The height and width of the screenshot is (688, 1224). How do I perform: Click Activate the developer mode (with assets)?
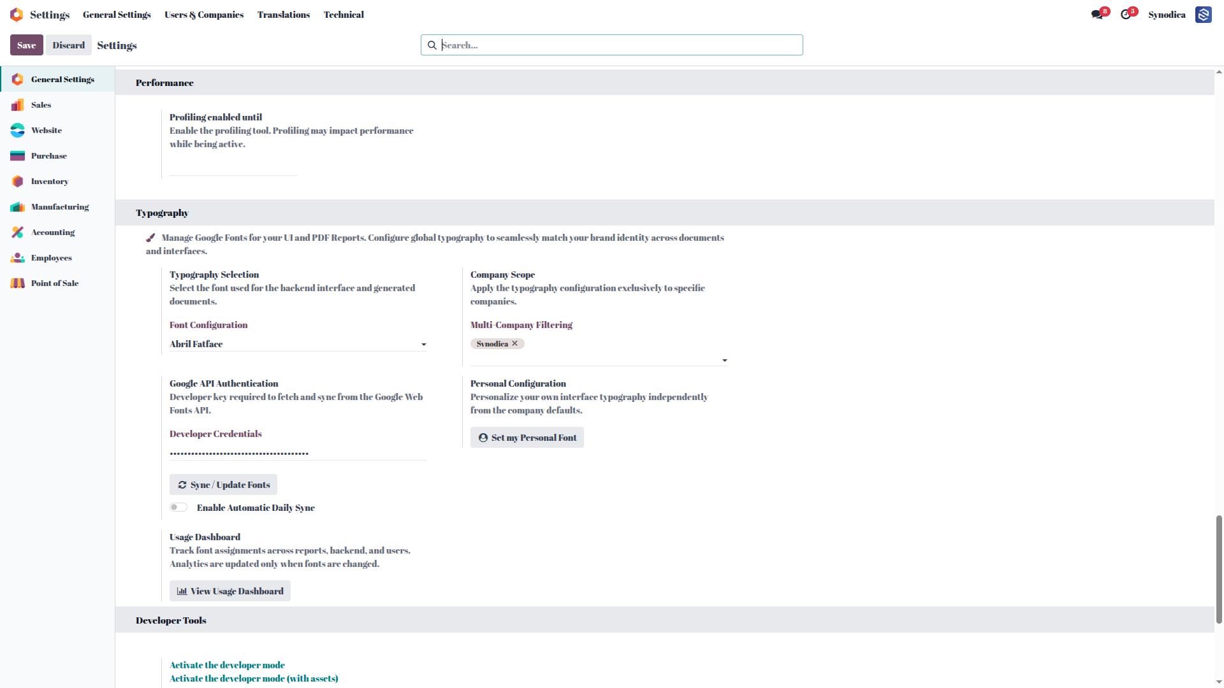254,678
